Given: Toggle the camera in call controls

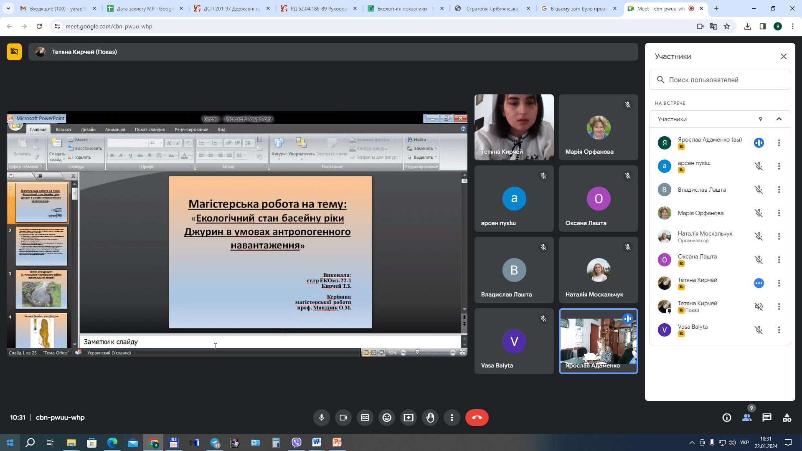Looking at the screenshot, I should point(343,418).
